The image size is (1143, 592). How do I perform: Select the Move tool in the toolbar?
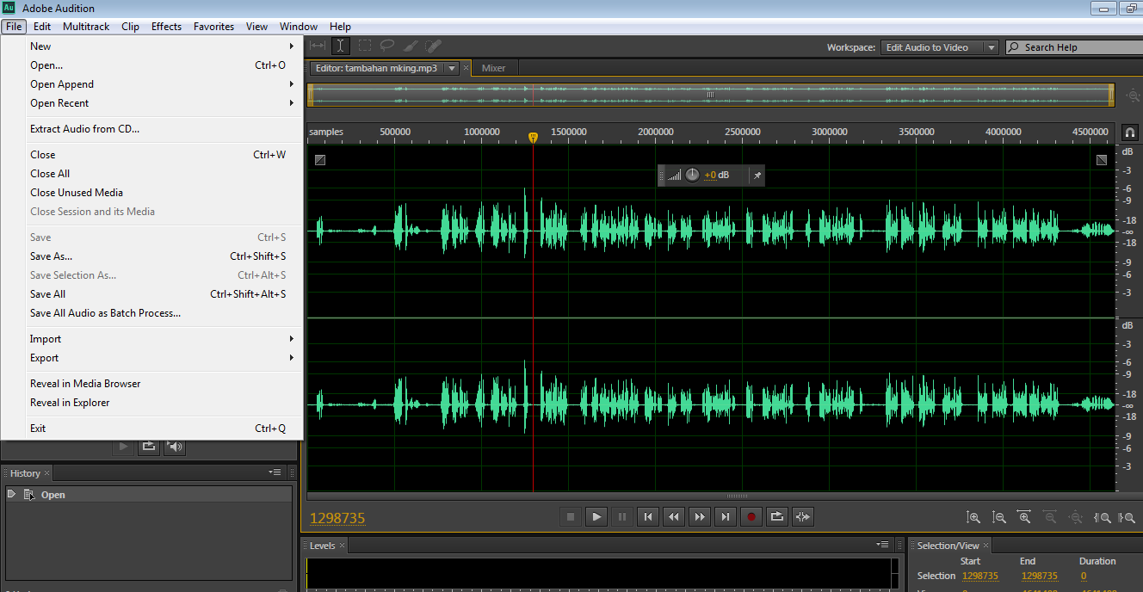point(316,46)
